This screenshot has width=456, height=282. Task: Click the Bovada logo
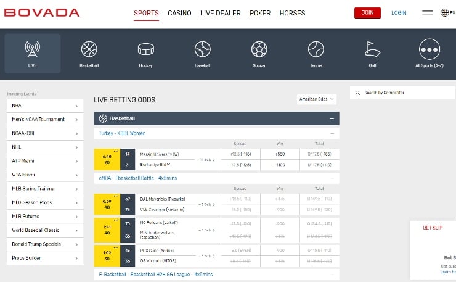pos(42,12)
